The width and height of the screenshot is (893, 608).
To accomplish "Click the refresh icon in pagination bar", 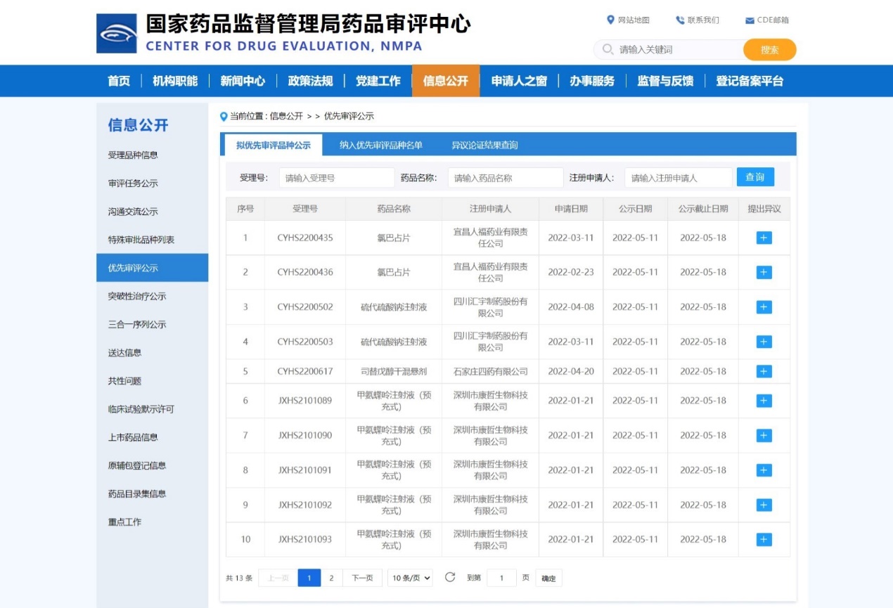I will point(450,577).
